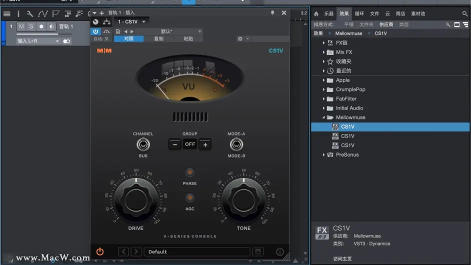
Task: Show browser thumbnail view icon
Action: point(457,24)
